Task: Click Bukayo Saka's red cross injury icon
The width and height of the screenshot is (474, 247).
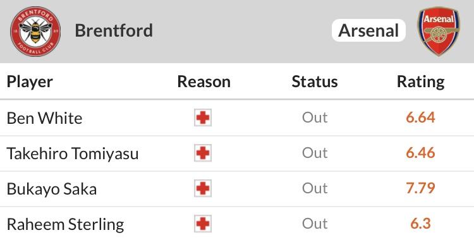Action: (x=203, y=188)
